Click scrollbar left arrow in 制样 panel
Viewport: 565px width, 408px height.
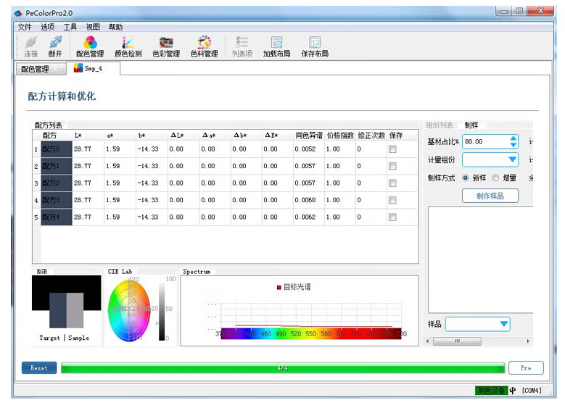pos(428,341)
